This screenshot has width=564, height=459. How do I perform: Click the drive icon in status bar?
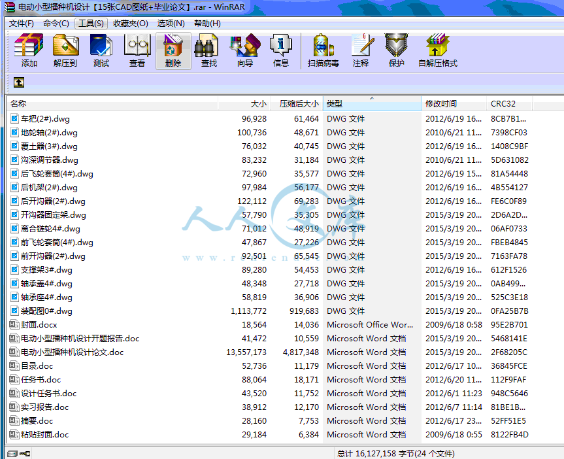12,453
